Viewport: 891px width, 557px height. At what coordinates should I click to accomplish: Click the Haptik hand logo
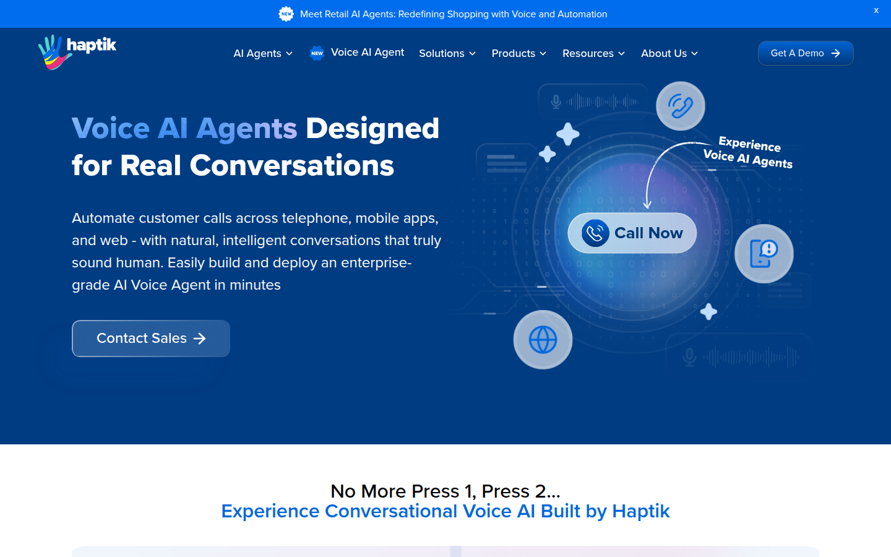tap(51, 52)
